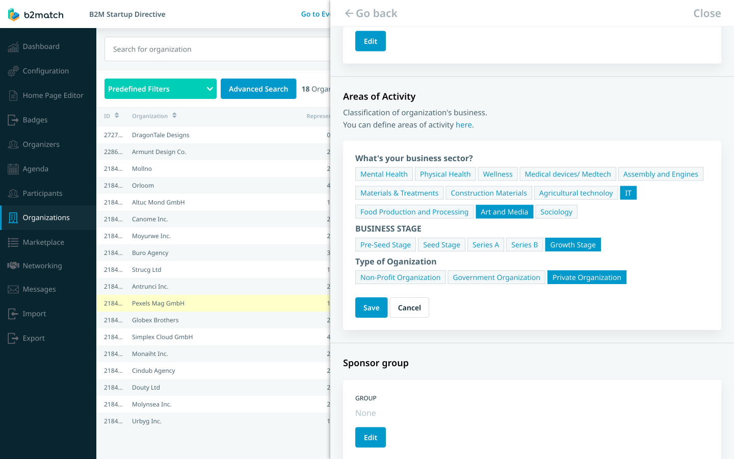Click the Marketplace list icon
Image resolution: width=734 pixels, height=459 pixels.
click(13, 243)
